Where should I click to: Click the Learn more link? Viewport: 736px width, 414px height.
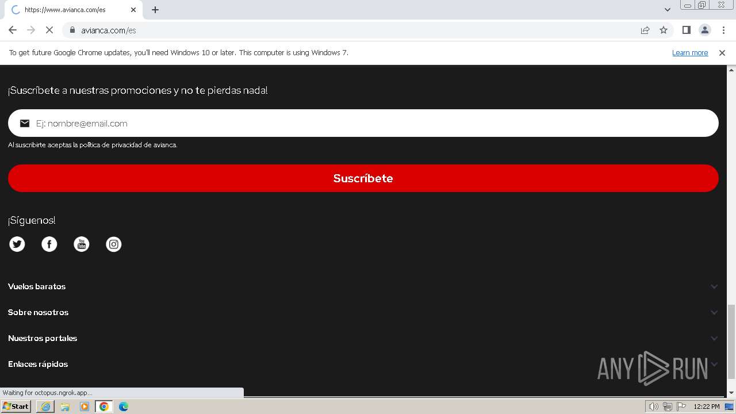point(690,52)
